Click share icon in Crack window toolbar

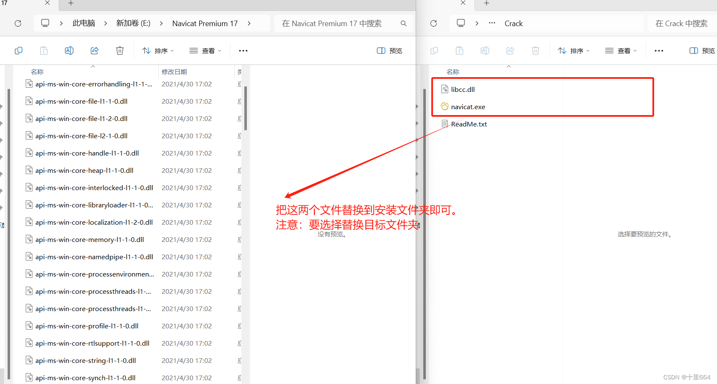coord(510,51)
